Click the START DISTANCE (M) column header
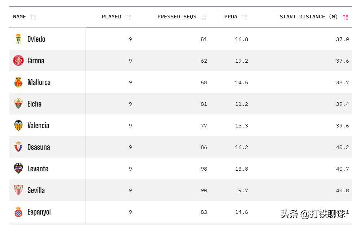Screen dimensions: 352x225 [x=309, y=17]
